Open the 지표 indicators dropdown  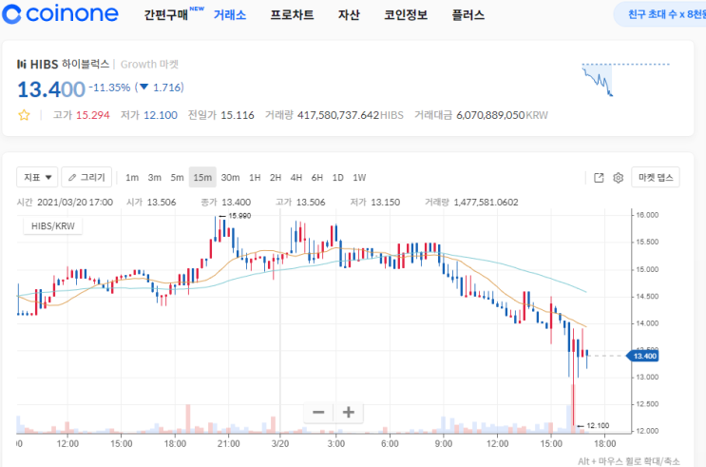(37, 177)
